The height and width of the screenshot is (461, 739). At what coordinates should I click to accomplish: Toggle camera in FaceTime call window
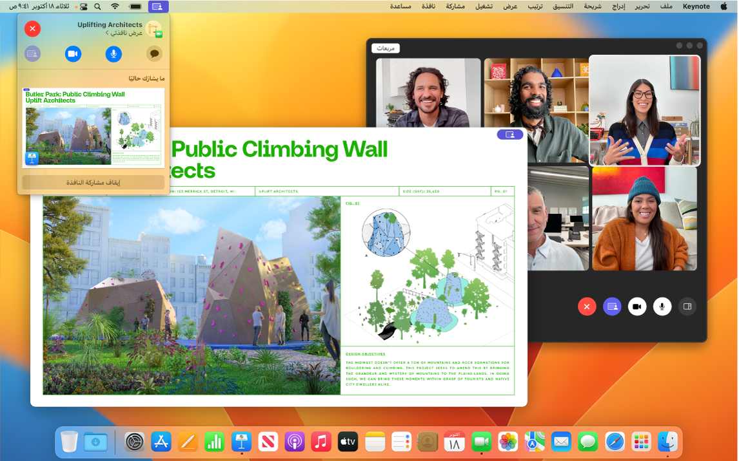point(637,306)
